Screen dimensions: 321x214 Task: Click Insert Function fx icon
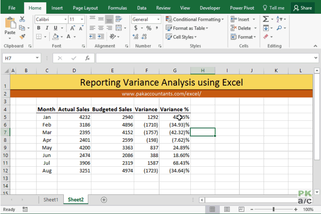tap(87, 58)
